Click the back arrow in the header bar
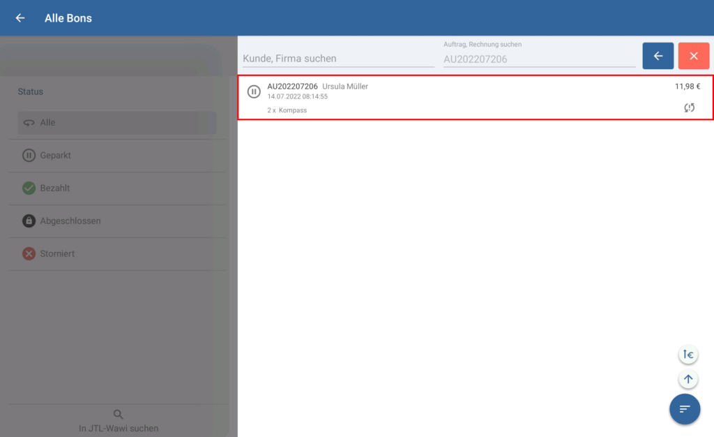This screenshot has width=714, height=437. click(20, 18)
